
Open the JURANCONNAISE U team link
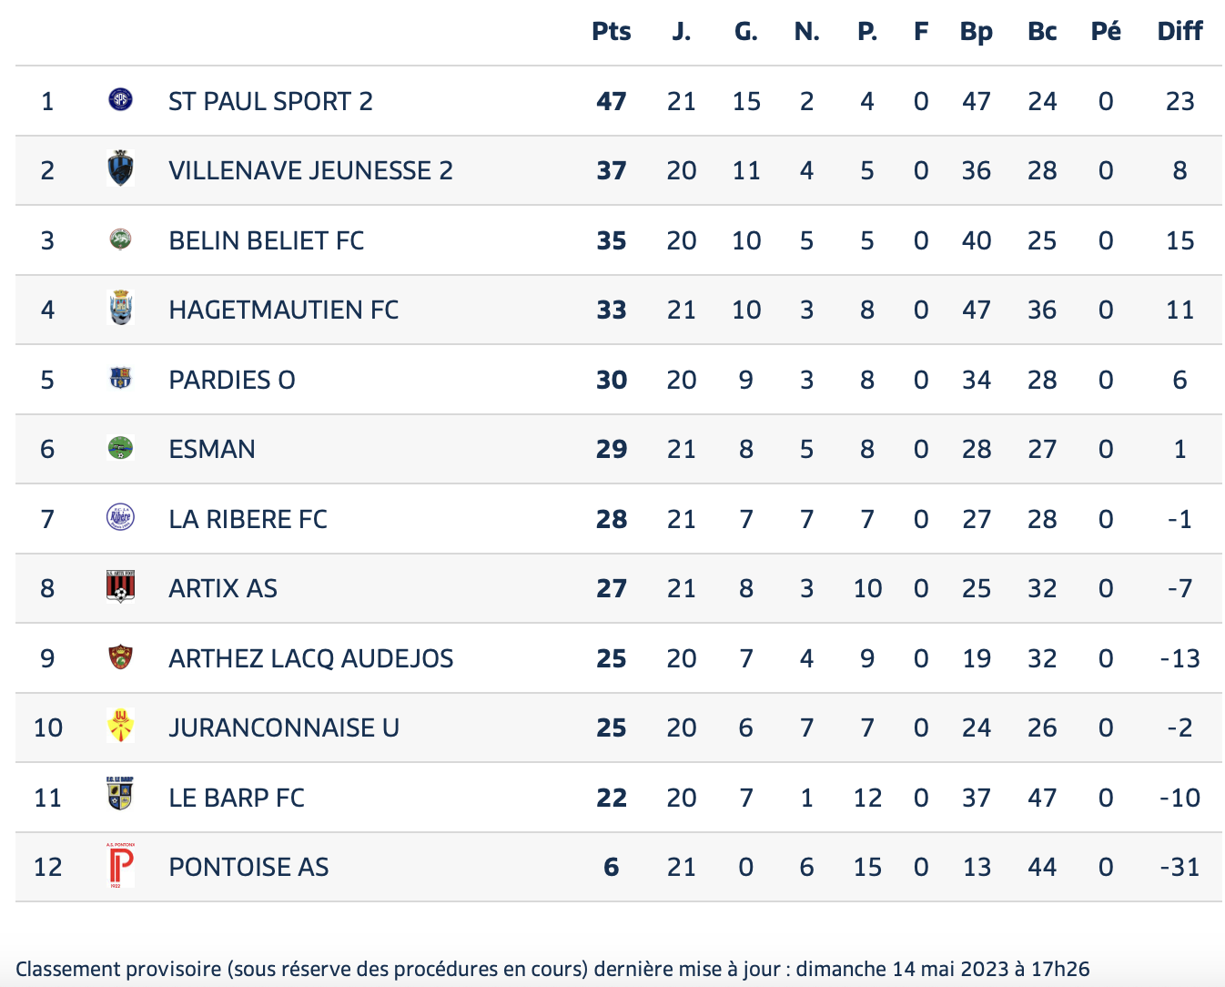point(284,728)
